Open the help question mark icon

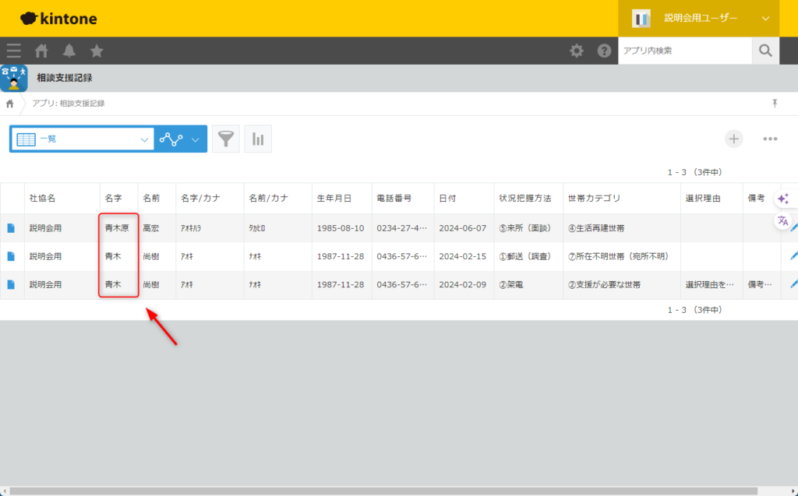click(604, 51)
